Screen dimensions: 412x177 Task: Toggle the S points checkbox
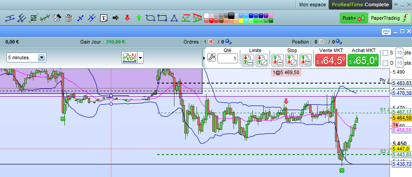[385, 53]
